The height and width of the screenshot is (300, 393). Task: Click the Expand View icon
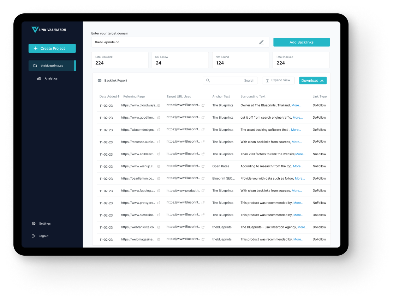click(268, 80)
